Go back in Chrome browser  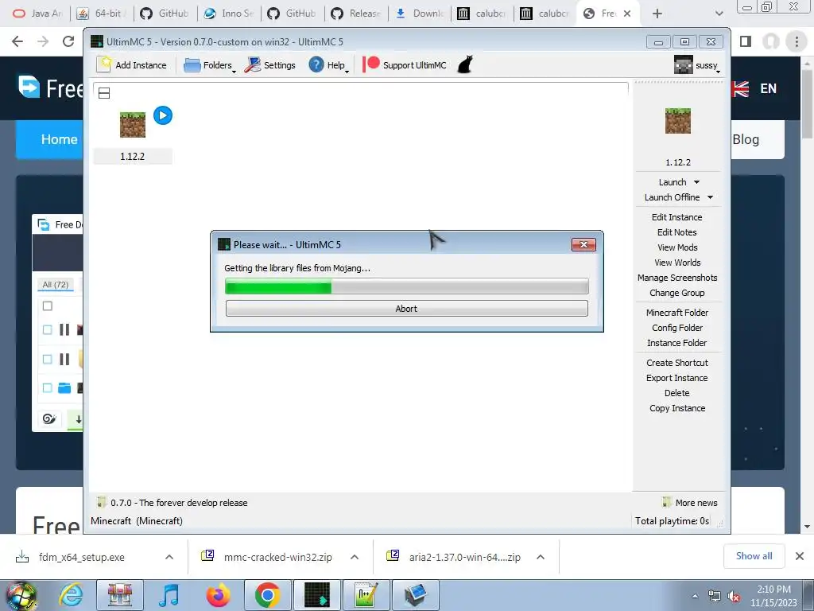pyautogui.click(x=17, y=41)
